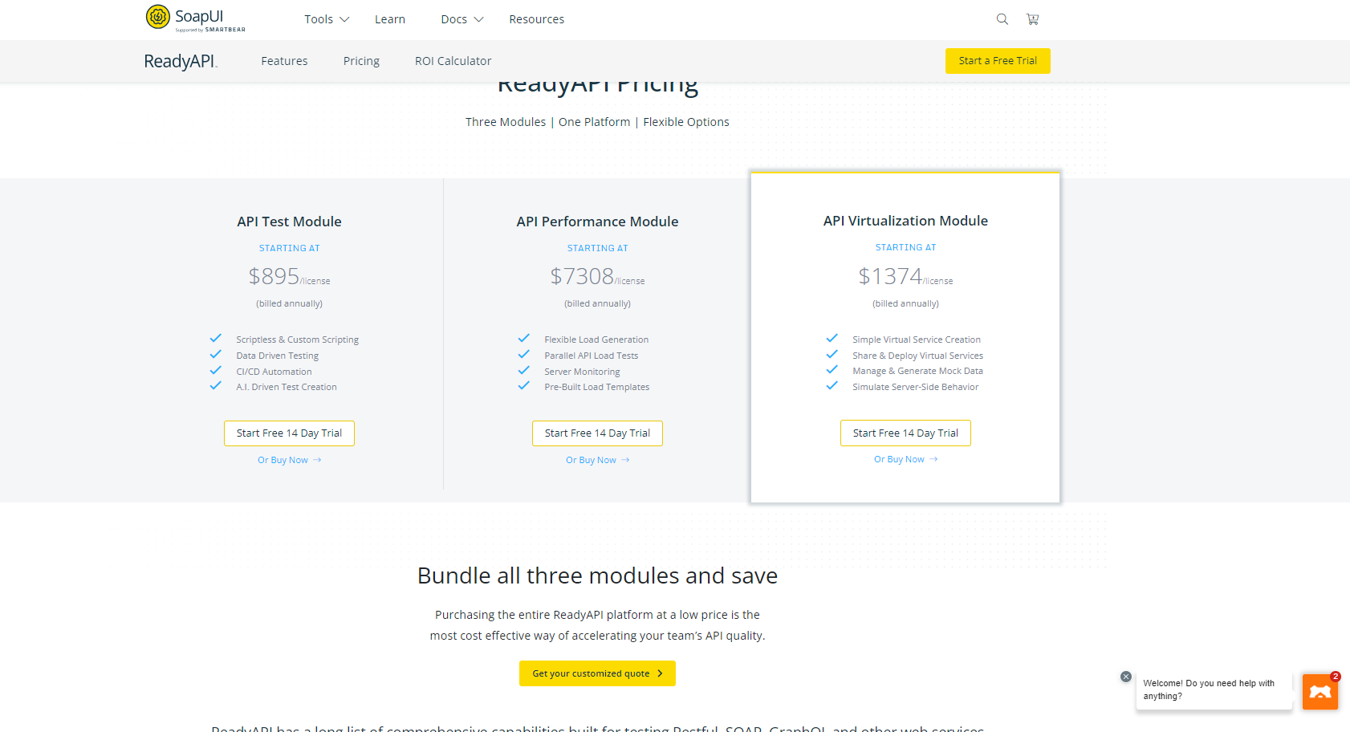
Task: Click the CI/CD Automation feature text
Action: pyautogui.click(x=274, y=372)
